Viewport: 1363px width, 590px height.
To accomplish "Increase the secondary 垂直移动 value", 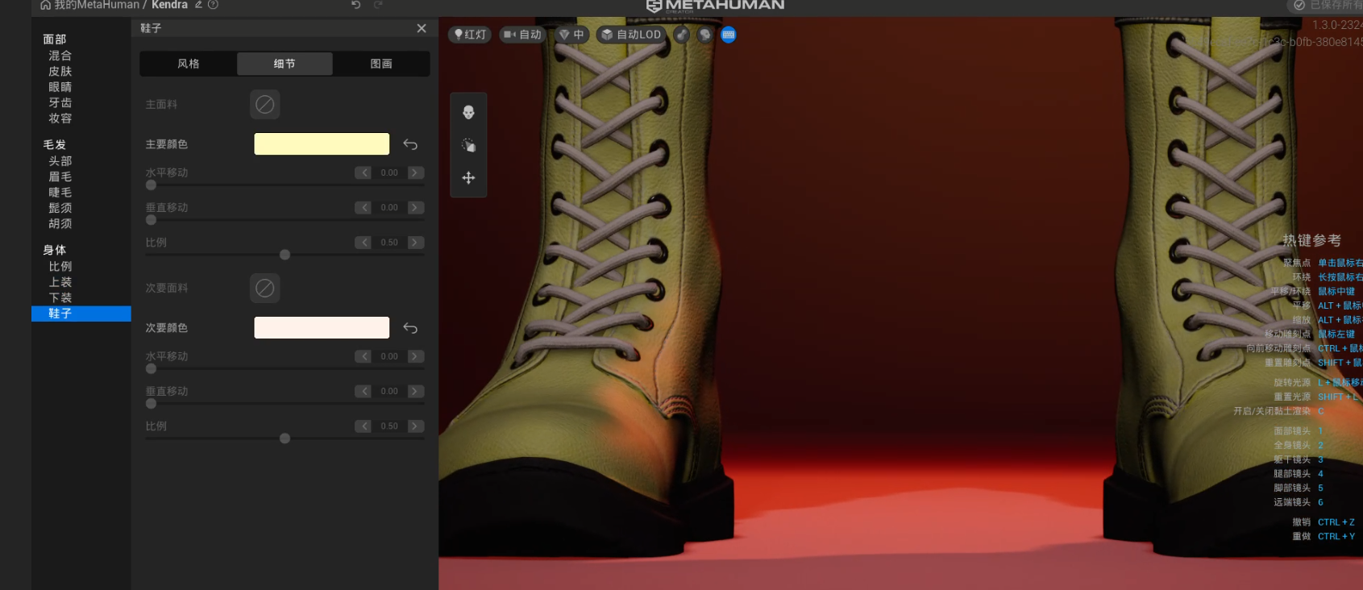I will [x=416, y=391].
